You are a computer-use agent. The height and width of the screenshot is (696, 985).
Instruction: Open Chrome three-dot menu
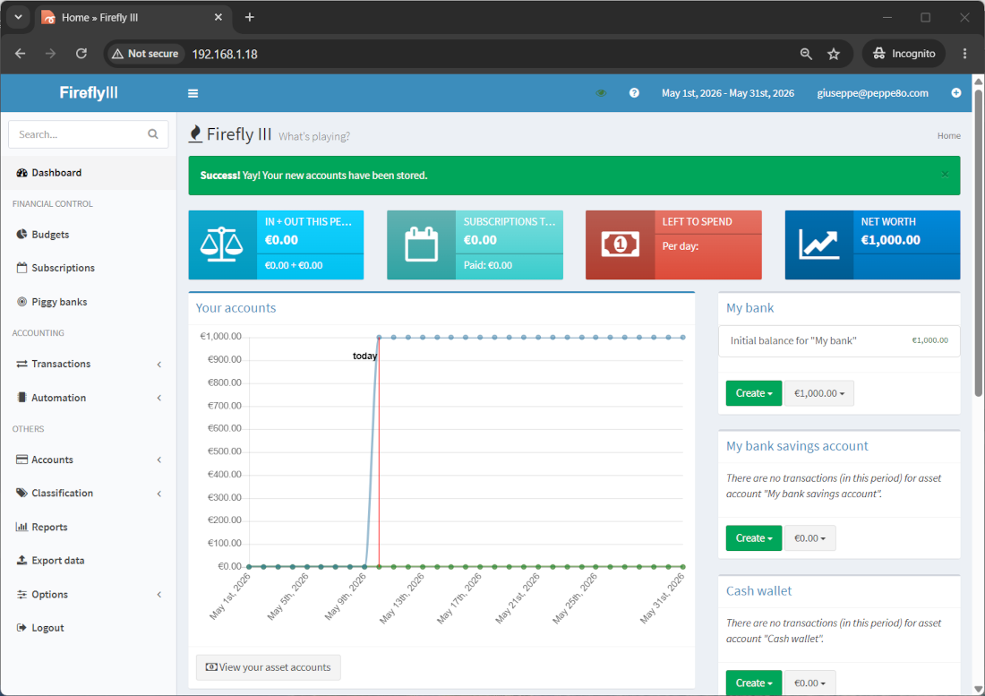[965, 54]
